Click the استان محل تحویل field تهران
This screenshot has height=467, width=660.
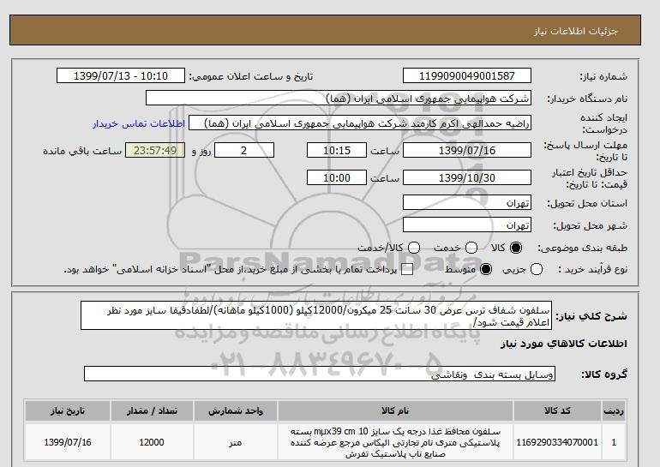pos(467,202)
